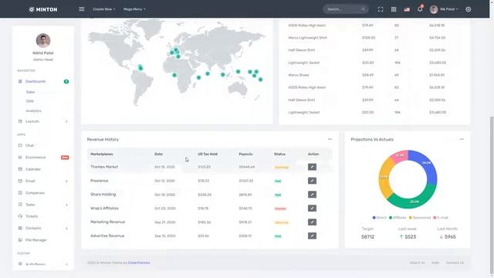Click the top bar user avatar
The height and width of the screenshot is (278, 494).
pos(434,9)
